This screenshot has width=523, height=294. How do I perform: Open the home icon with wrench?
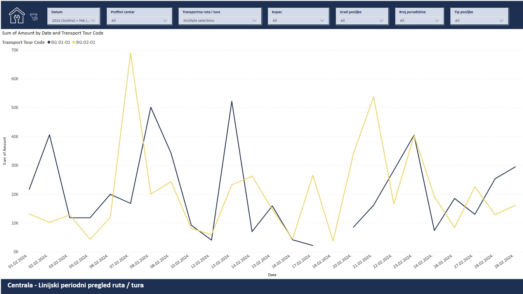(16, 16)
